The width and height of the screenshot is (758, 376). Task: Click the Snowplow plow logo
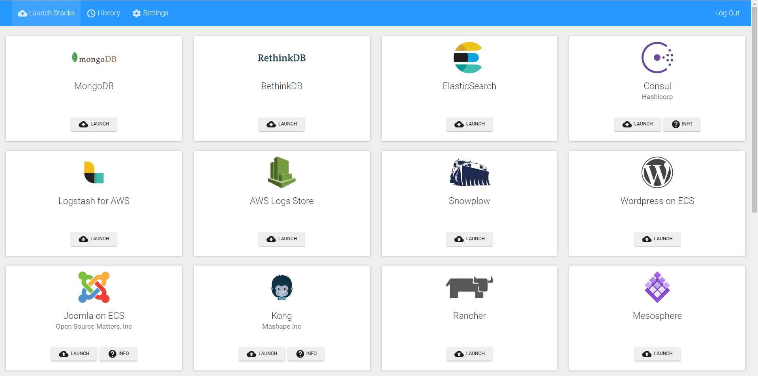pyautogui.click(x=470, y=172)
